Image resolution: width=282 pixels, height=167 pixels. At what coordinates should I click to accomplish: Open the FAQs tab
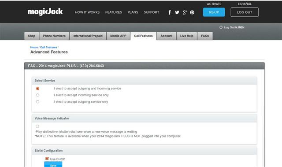(205, 36)
